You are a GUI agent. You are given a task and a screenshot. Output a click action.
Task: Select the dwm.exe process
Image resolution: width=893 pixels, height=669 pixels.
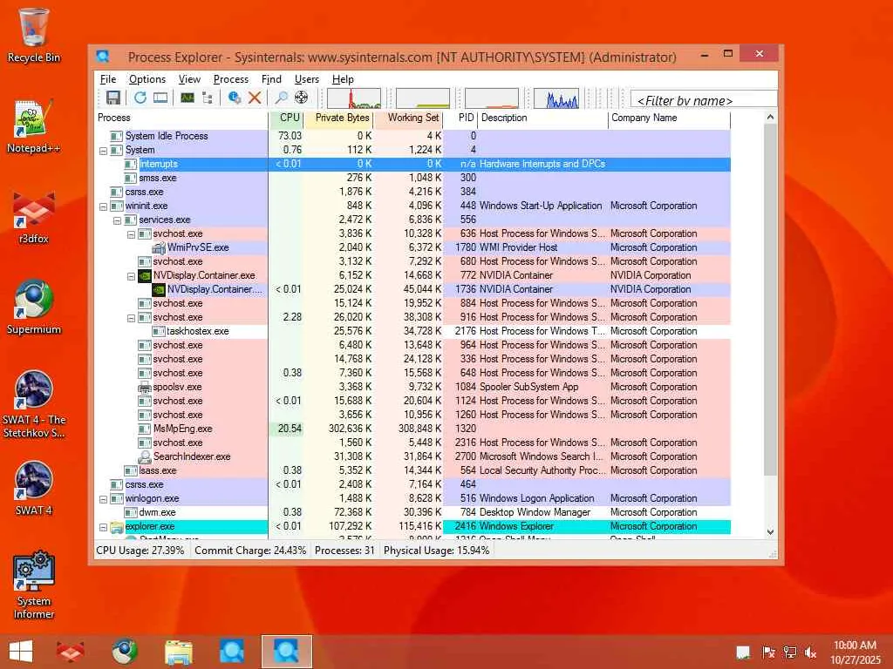(412, 512)
